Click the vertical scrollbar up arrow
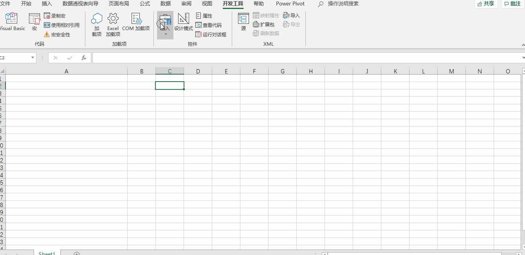525x255 pixels. click(524, 71)
